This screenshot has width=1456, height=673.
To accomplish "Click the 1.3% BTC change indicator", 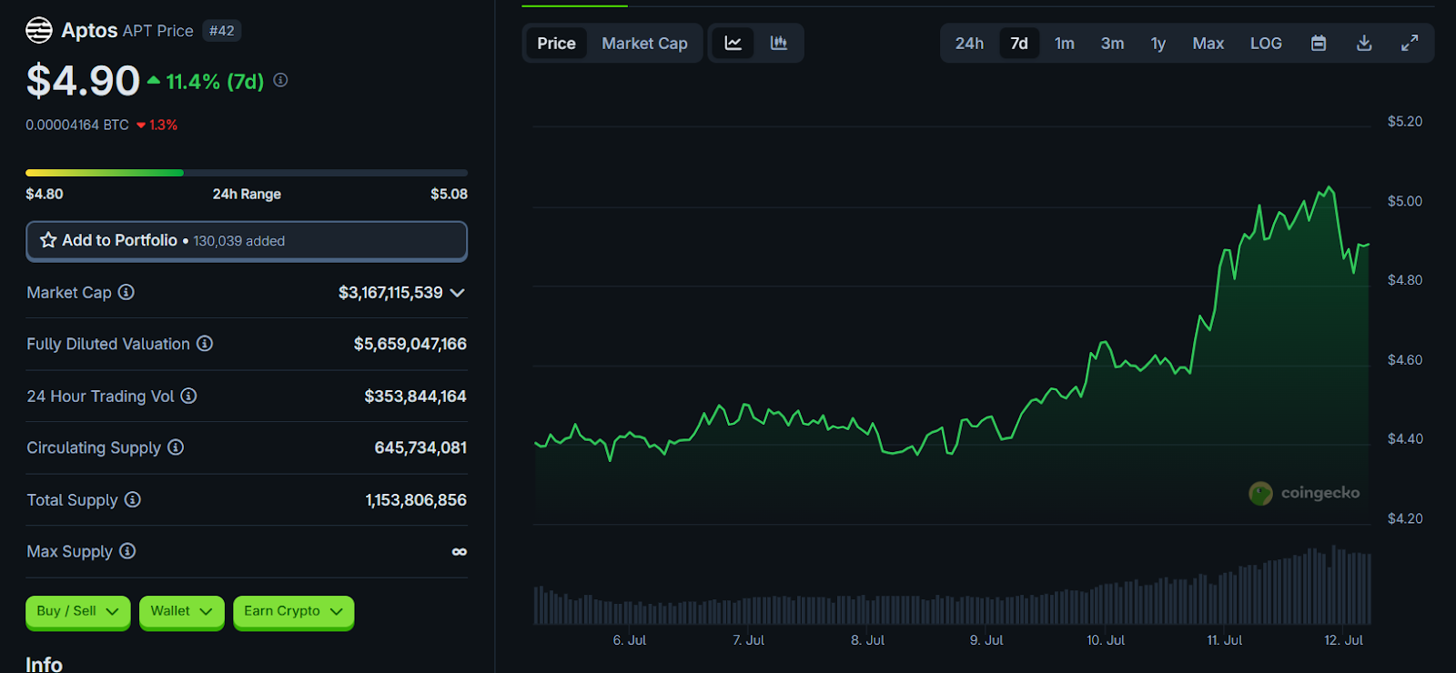I will click(x=157, y=125).
